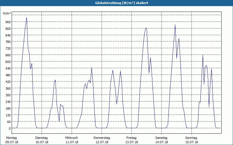Select the y-axis value 540

pyautogui.click(x=8, y=68)
